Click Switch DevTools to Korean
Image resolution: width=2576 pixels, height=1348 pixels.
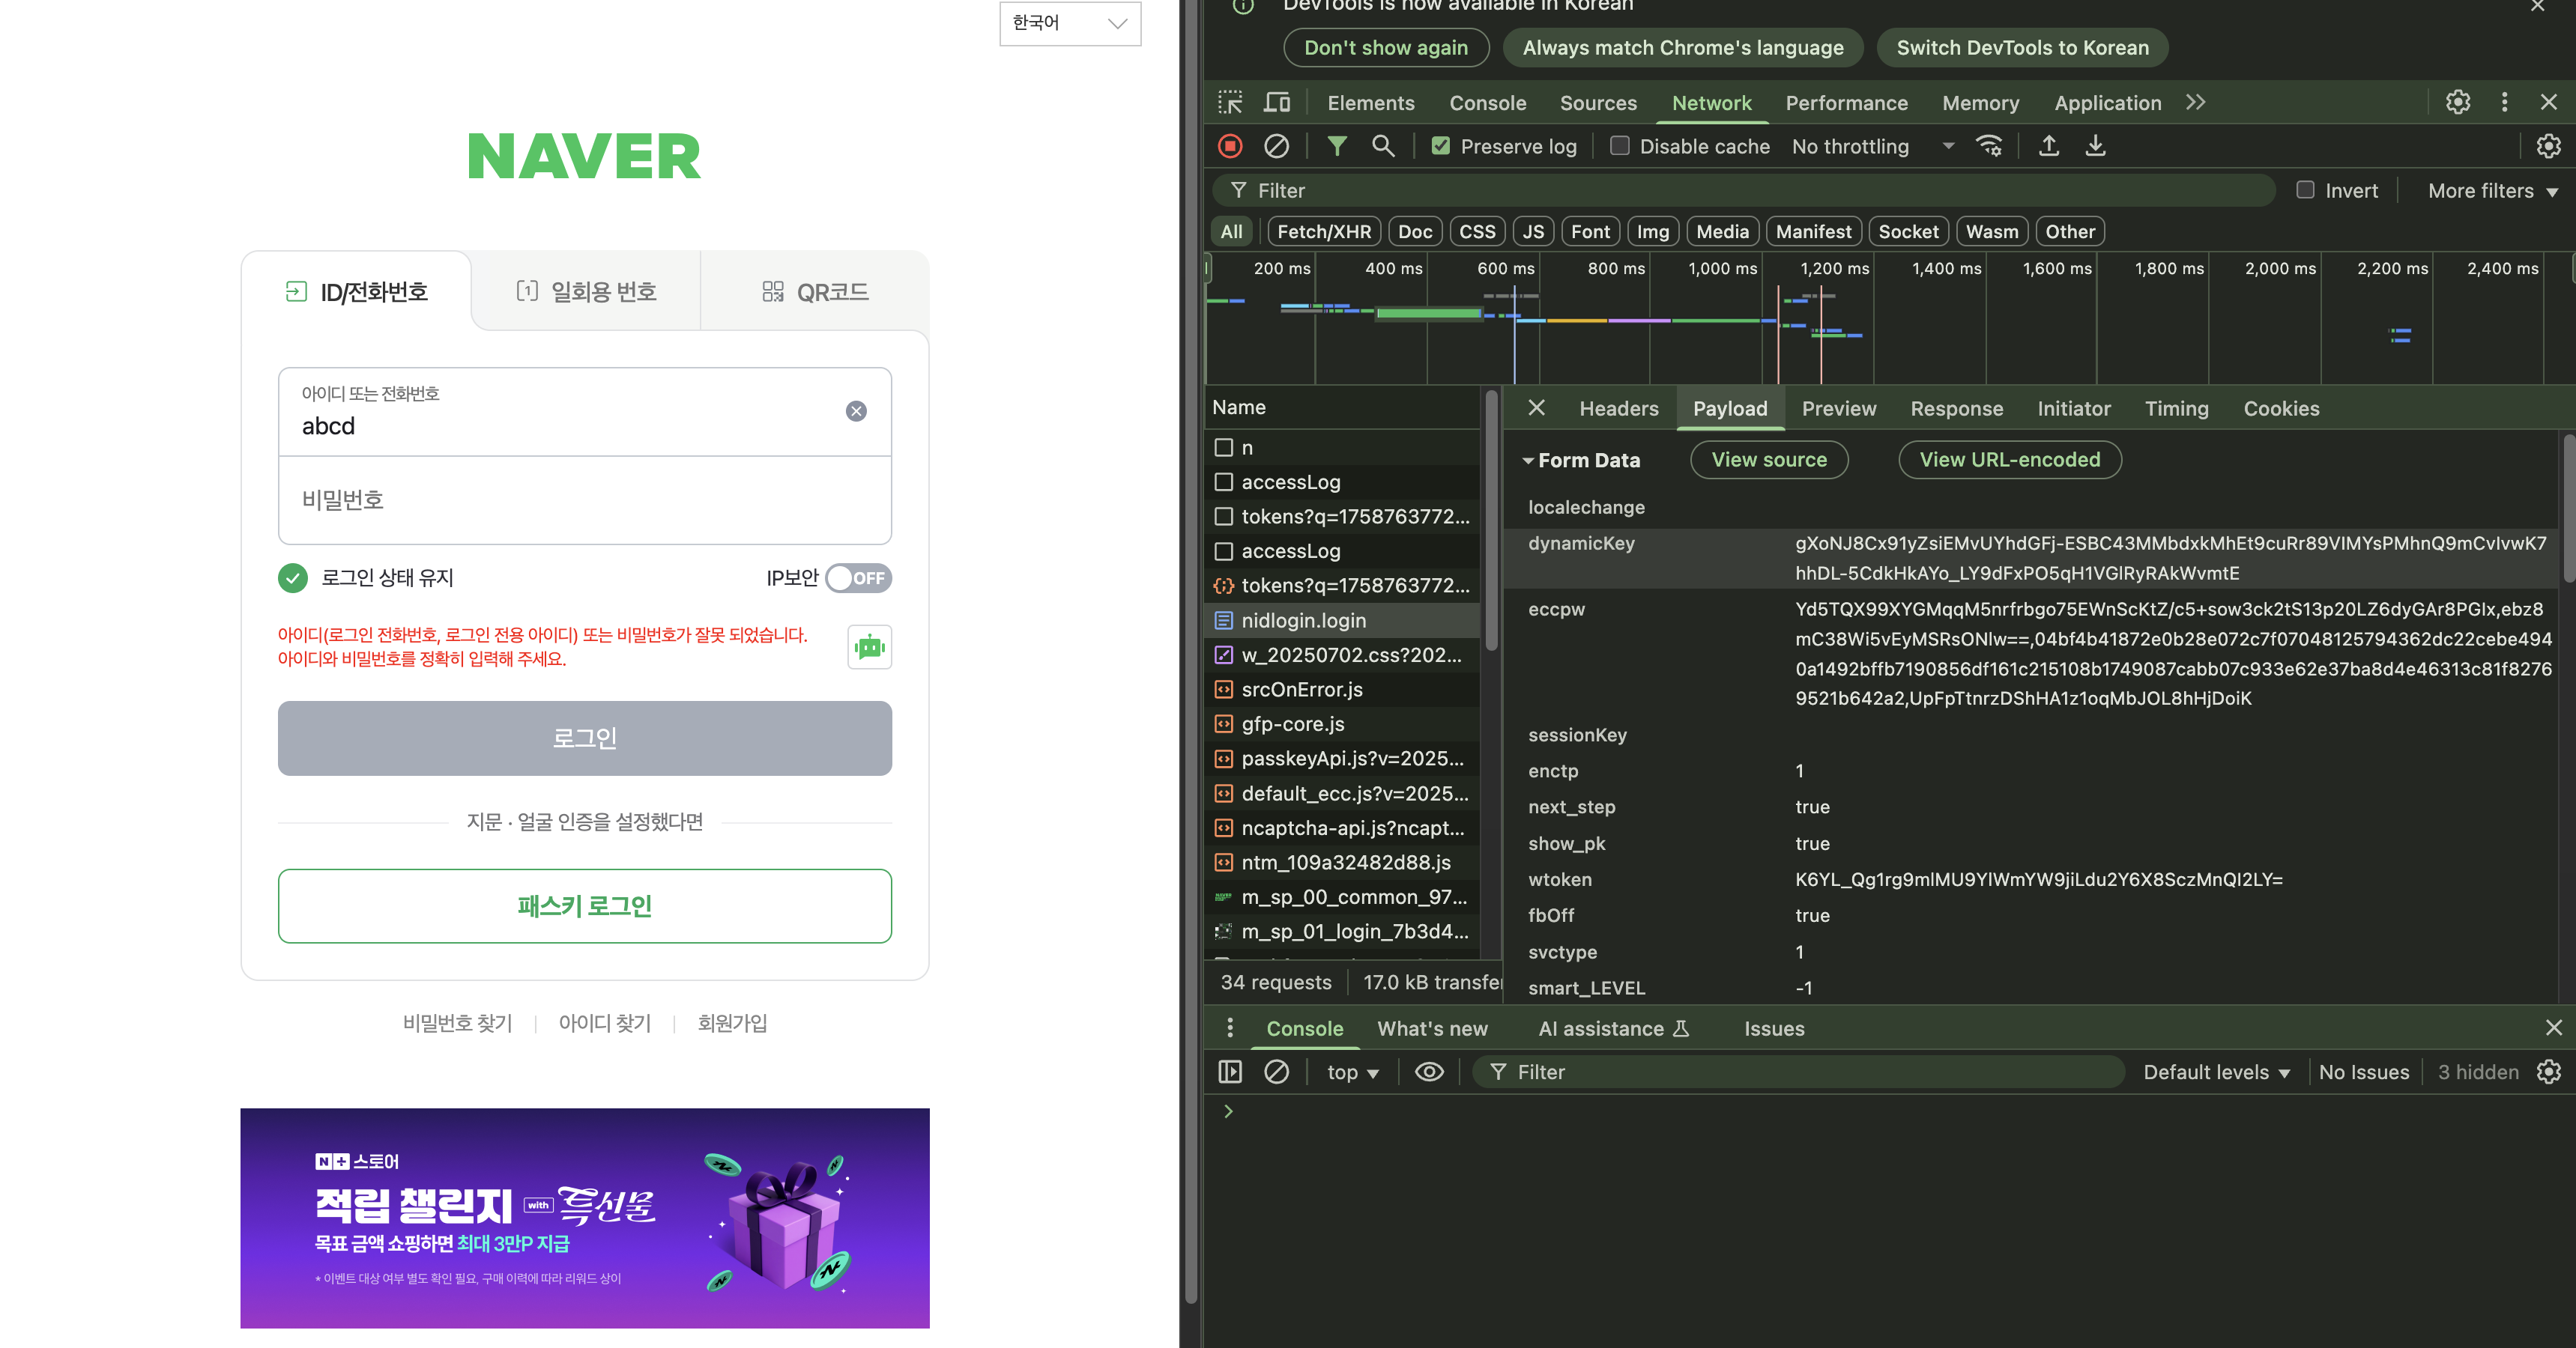[2022, 48]
